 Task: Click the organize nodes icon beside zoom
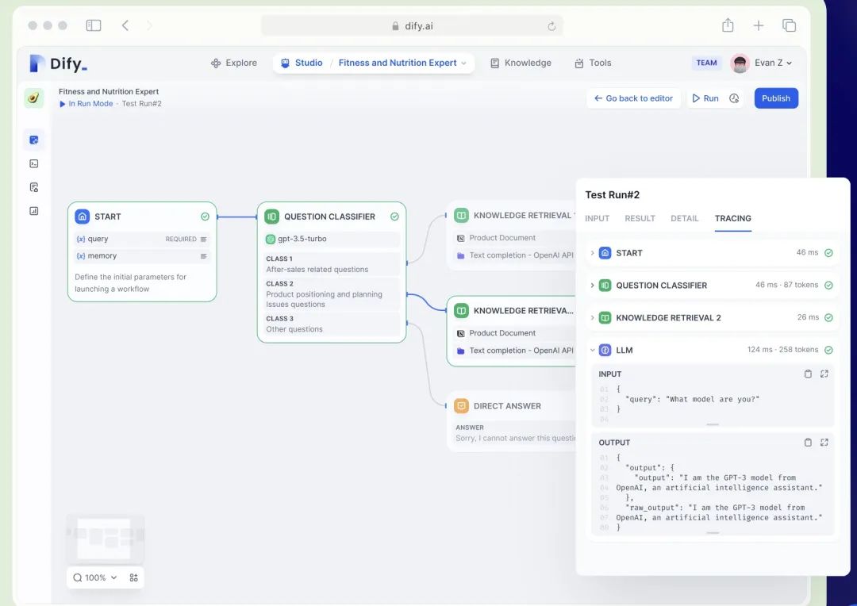[x=133, y=577]
